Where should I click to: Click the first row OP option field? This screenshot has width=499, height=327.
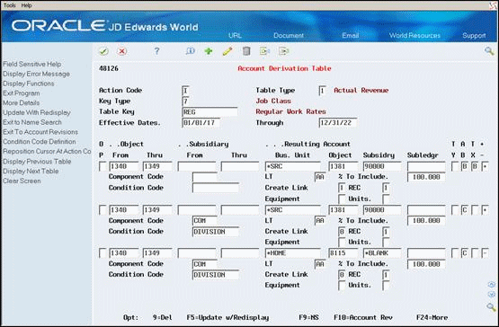pyautogui.click(x=102, y=166)
